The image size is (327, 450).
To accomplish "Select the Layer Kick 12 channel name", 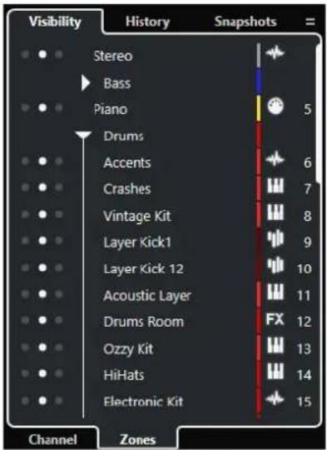I will (144, 269).
